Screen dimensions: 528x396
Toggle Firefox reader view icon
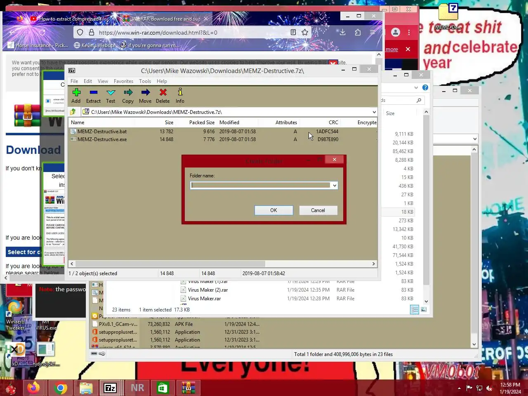click(293, 32)
